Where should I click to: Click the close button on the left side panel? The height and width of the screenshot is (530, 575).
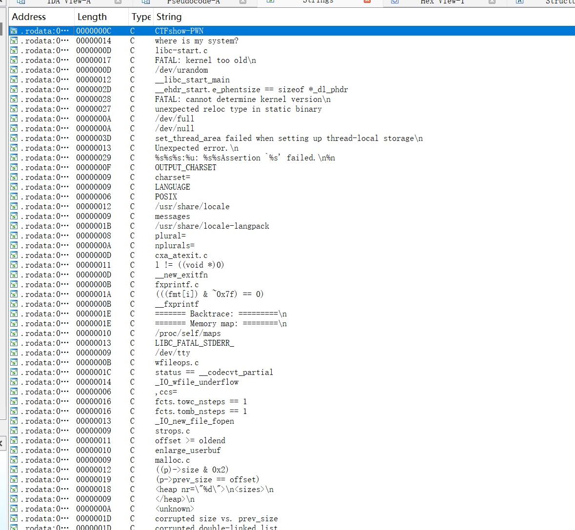[2, 444]
